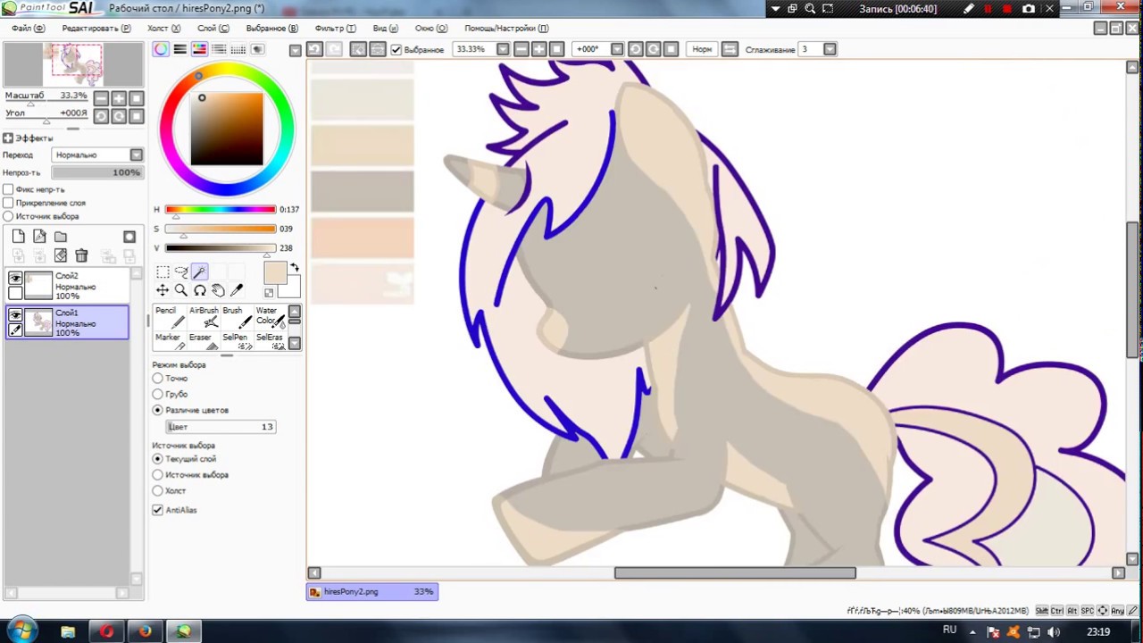Image resolution: width=1143 pixels, height=643 pixels.
Task: Open the recorder dropdown arrow
Action: [775, 8]
